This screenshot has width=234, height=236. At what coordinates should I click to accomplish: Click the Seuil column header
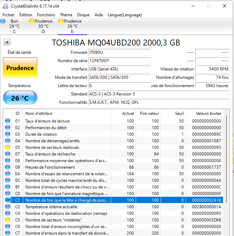(x=173, y=113)
